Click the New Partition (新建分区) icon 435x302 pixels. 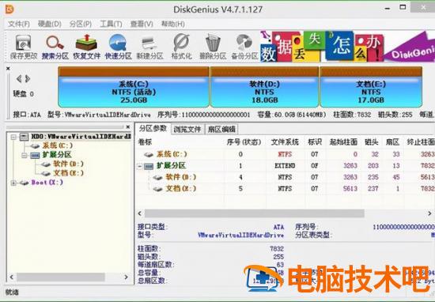coord(149,43)
